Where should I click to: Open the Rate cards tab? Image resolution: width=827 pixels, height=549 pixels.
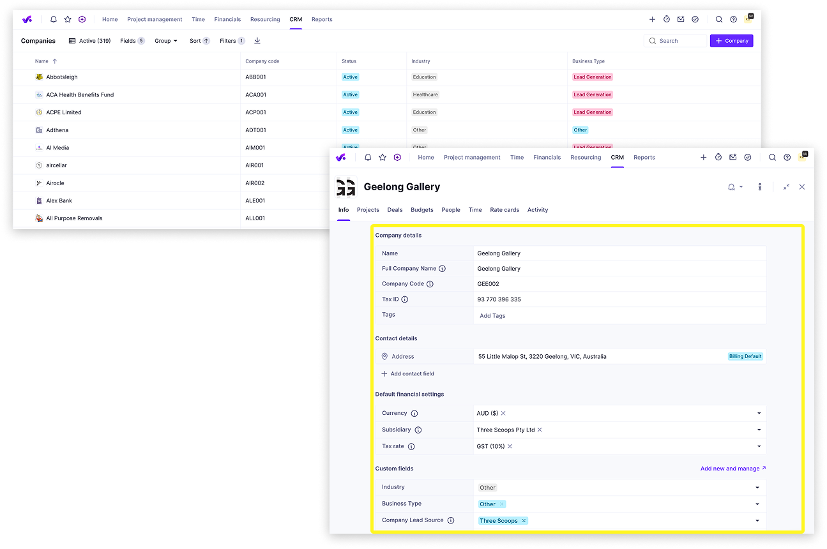click(x=505, y=210)
